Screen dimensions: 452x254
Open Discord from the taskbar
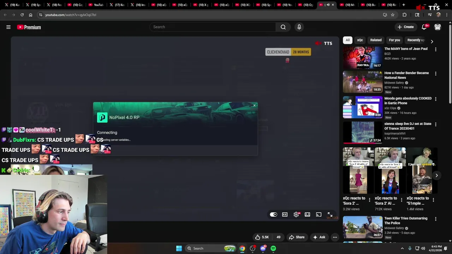pyautogui.click(x=263, y=248)
